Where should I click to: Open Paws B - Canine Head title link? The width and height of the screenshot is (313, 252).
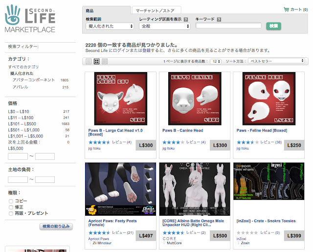[x=182, y=130]
